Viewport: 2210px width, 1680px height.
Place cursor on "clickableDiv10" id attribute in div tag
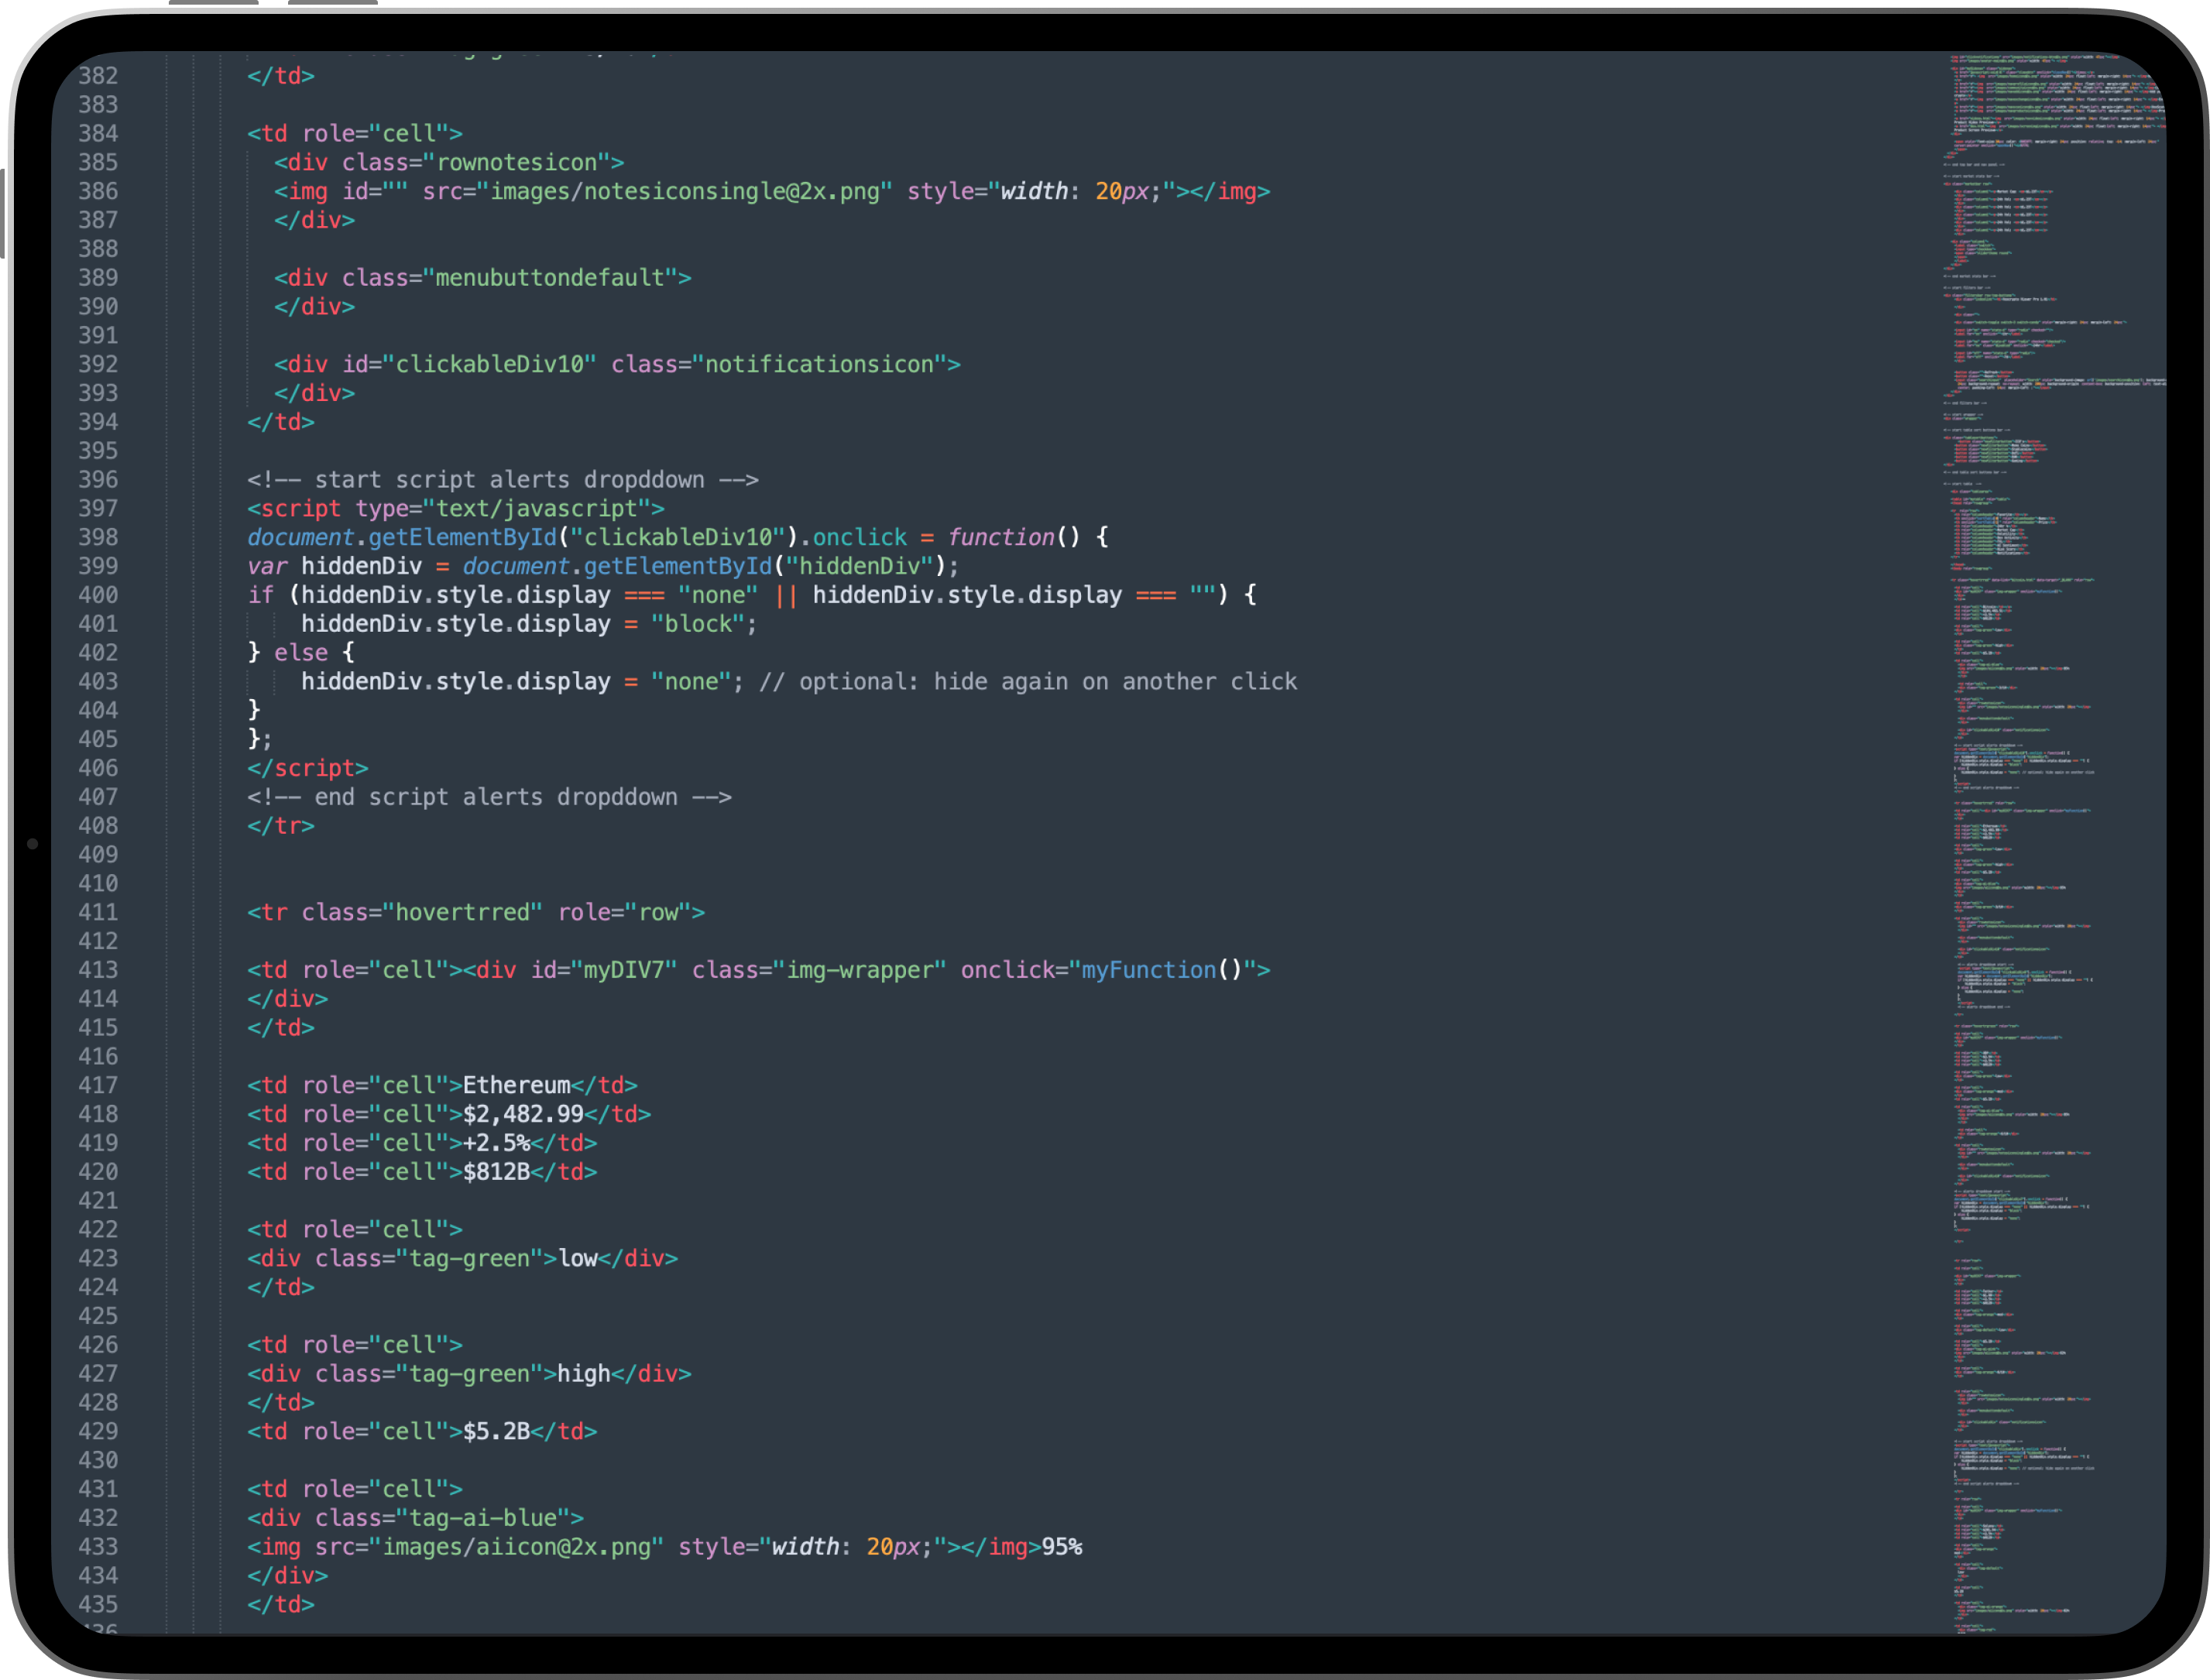pos(489,365)
